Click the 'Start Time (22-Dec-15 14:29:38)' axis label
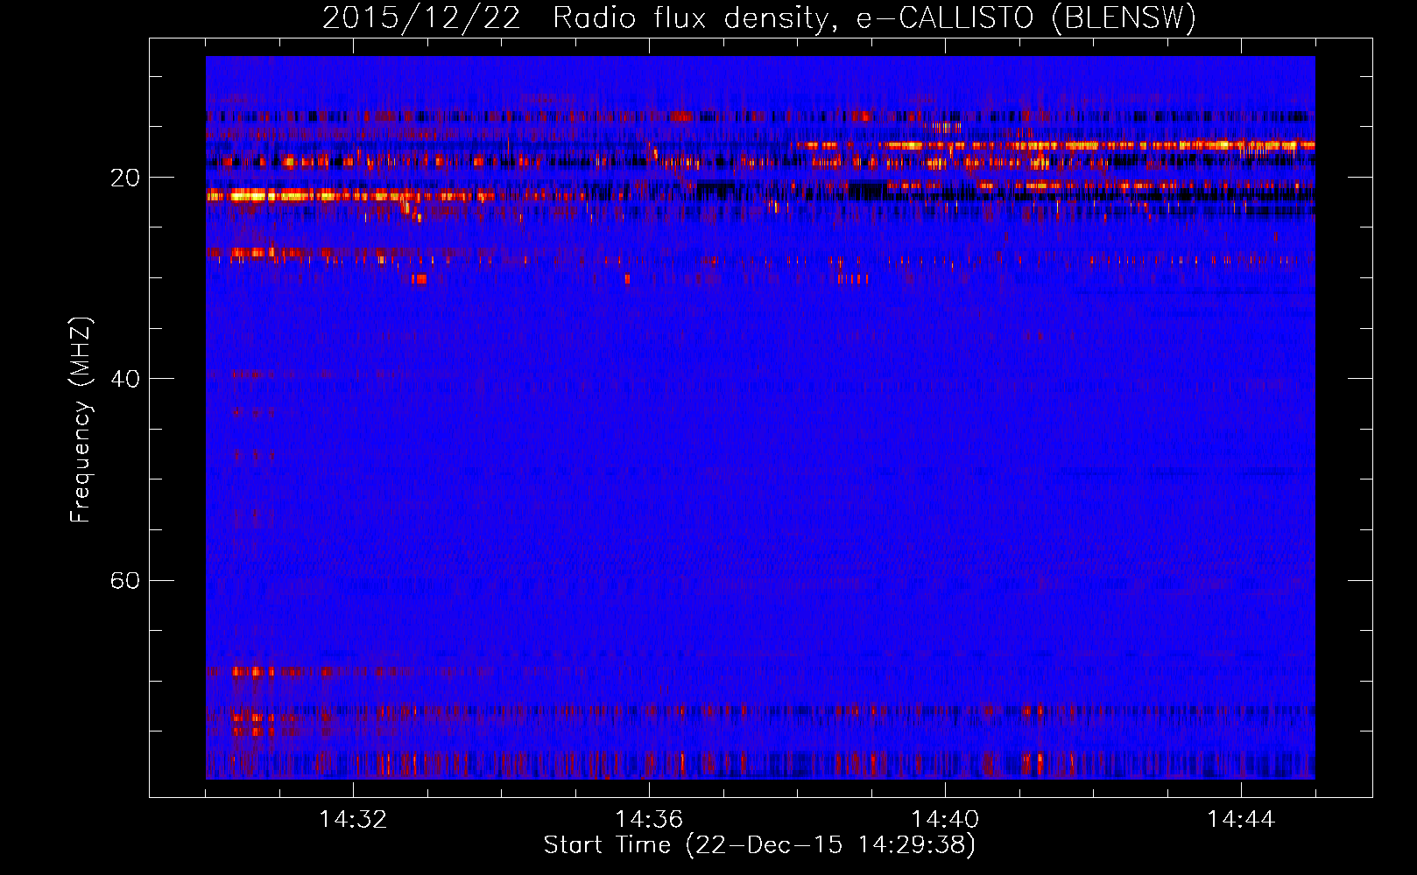This screenshot has height=875, width=1417. 759,845
